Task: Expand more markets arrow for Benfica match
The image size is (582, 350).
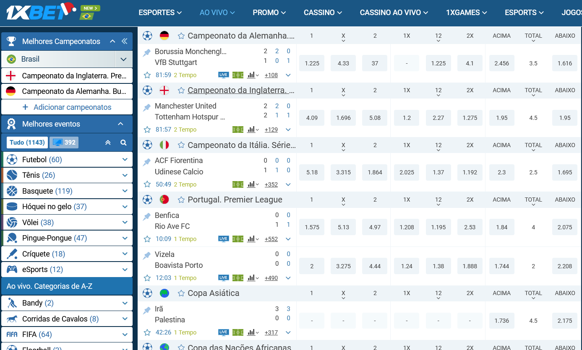Action: click(288, 239)
